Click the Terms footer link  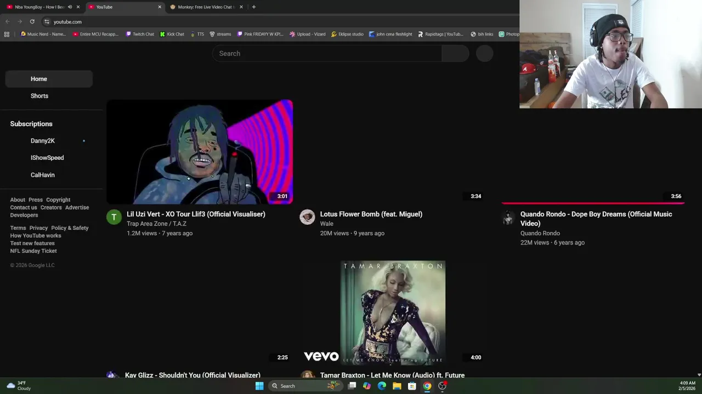pos(18,228)
